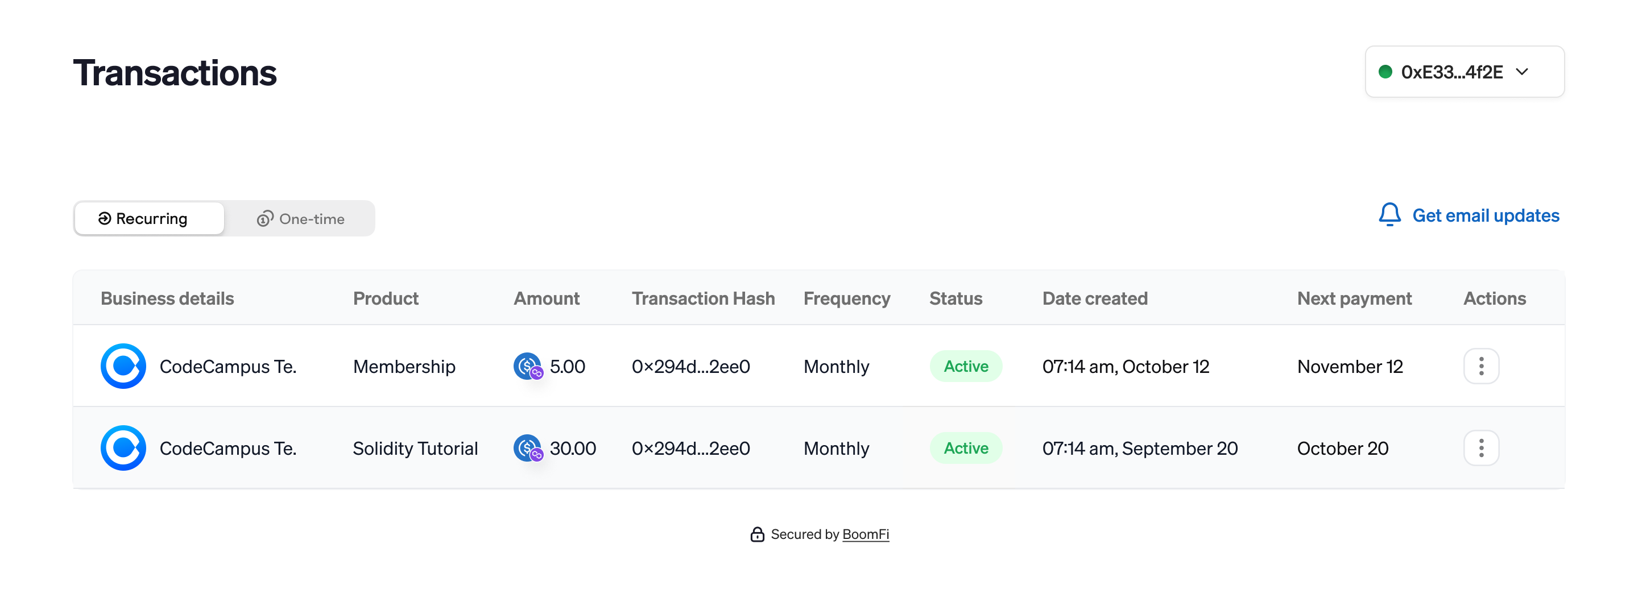Click the Next payment column header
Viewport: 1638px width, 606px height.
pyautogui.click(x=1354, y=298)
